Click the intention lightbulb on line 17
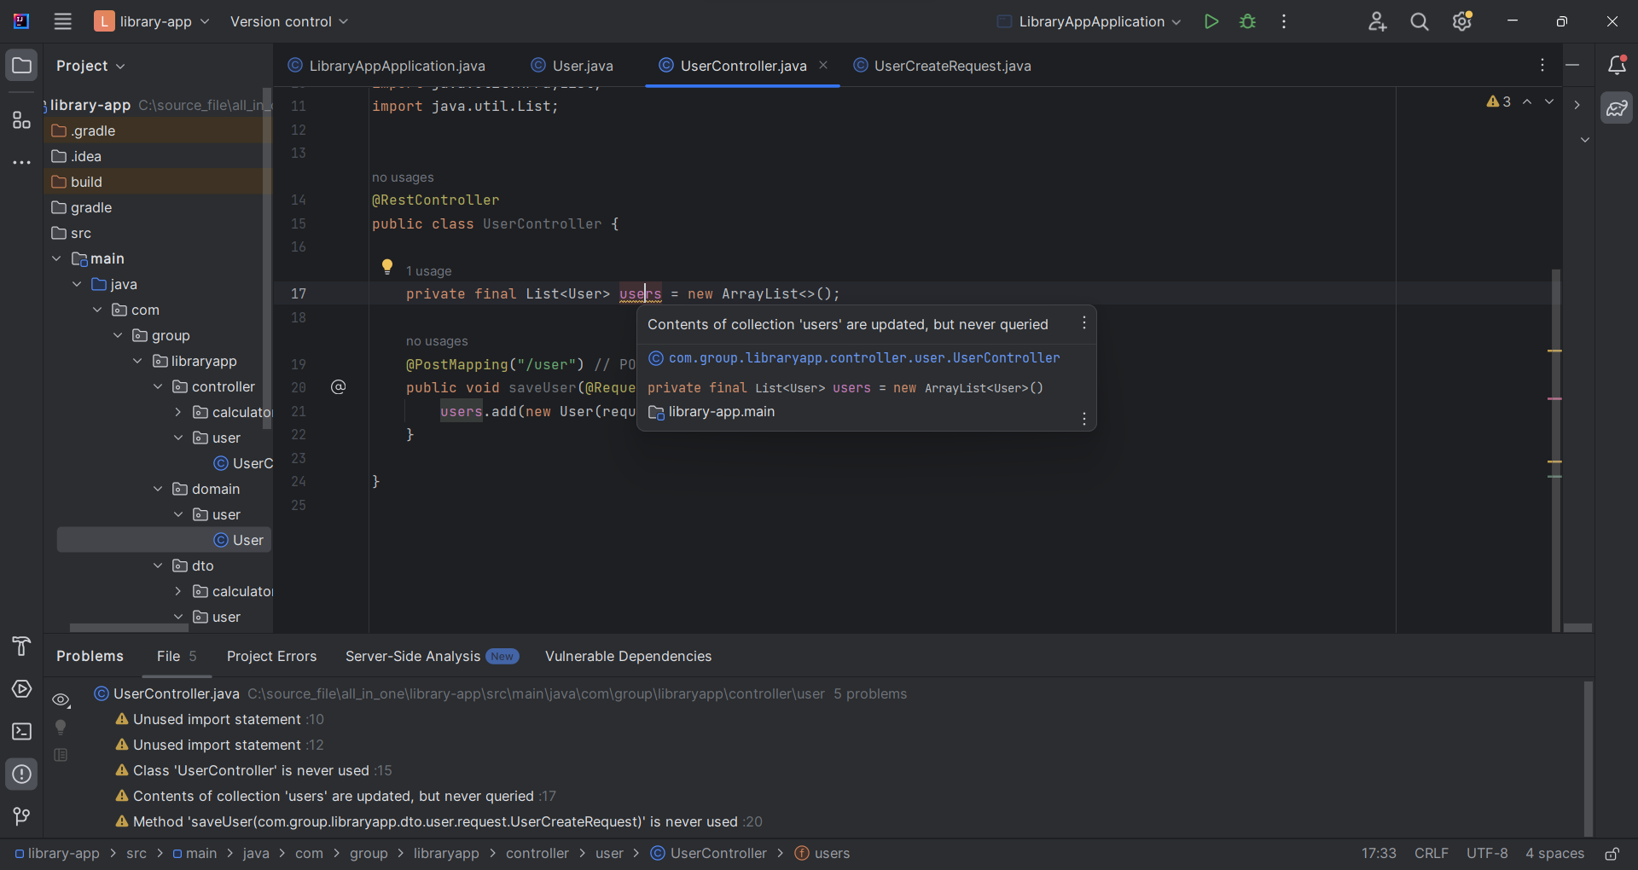The height and width of the screenshot is (870, 1638). pyautogui.click(x=387, y=267)
